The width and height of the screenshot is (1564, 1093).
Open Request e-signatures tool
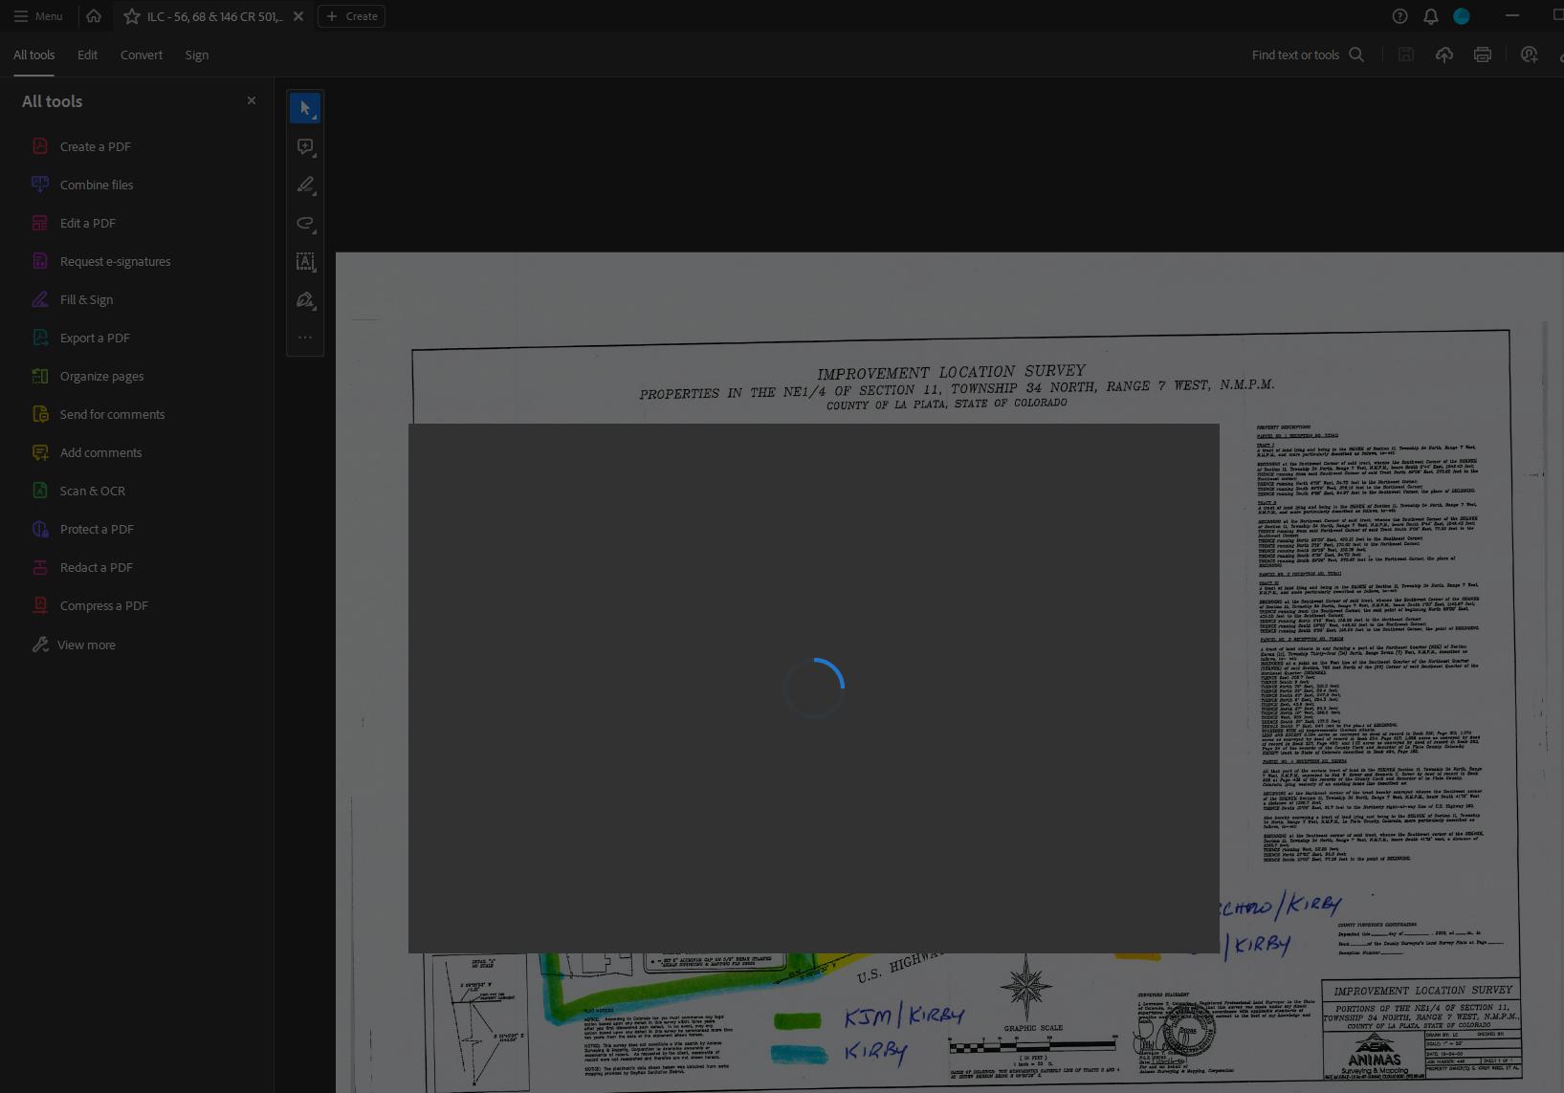click(x=115, y=261)
